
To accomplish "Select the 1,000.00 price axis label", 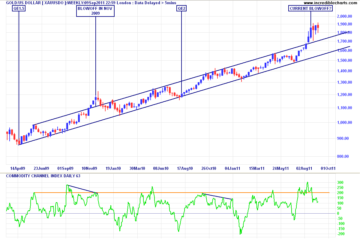I will point(344,123).
